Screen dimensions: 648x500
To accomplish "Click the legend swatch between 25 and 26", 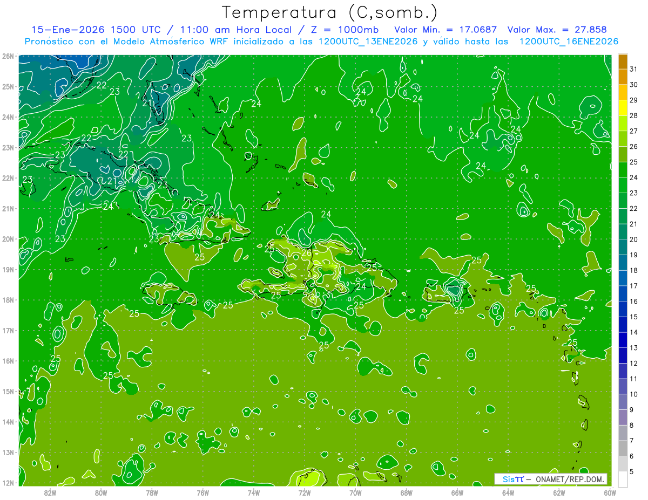I will 623,154.
